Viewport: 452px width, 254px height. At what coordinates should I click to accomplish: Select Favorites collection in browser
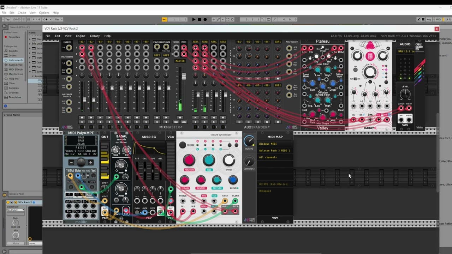click(14, 37)
